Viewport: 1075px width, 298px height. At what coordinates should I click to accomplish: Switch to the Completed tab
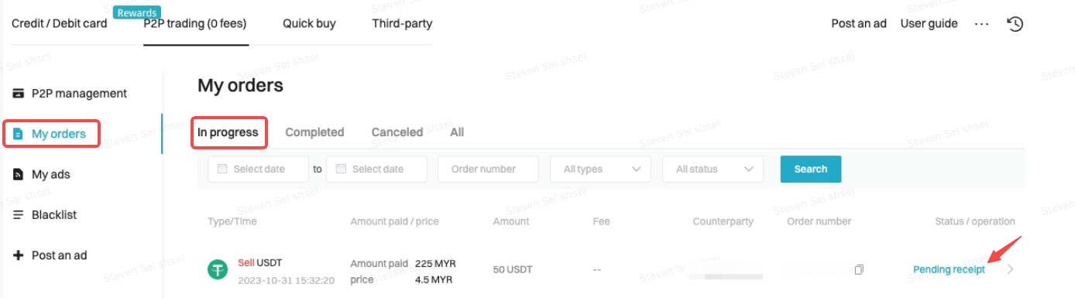point(314,132)
